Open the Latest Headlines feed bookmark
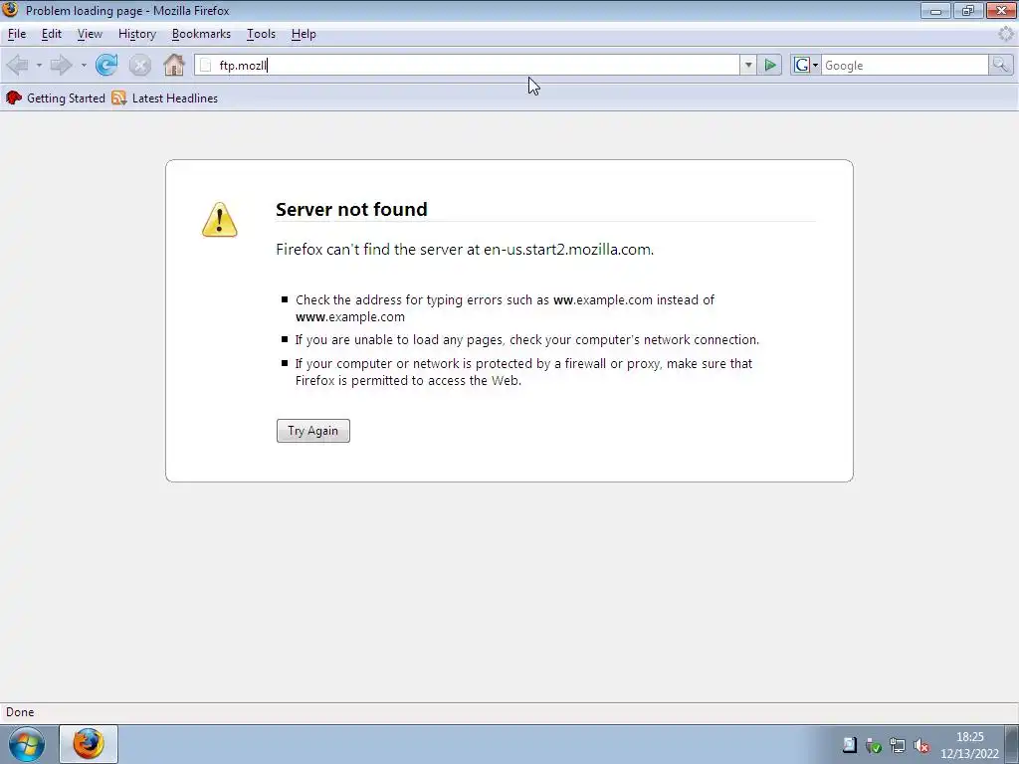 165,98
